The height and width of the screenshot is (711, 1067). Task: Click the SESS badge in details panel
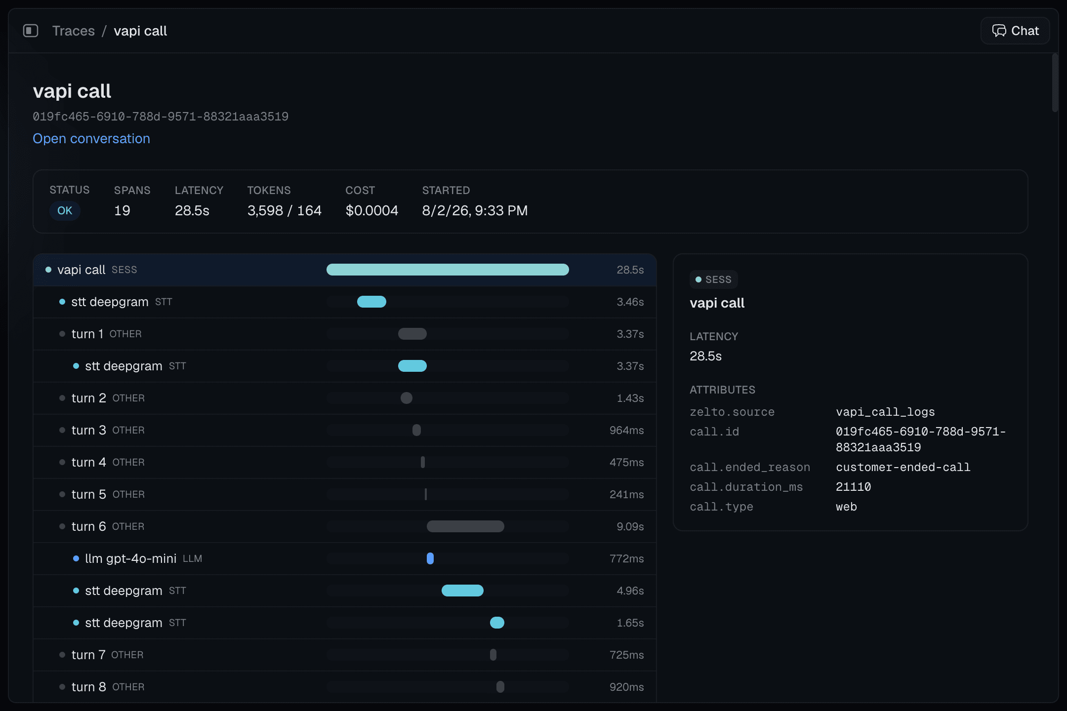(x=713, y=279)
